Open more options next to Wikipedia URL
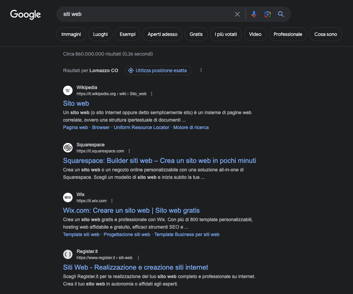The width and height of the screenshot is (353, 294). pos(152,94)
